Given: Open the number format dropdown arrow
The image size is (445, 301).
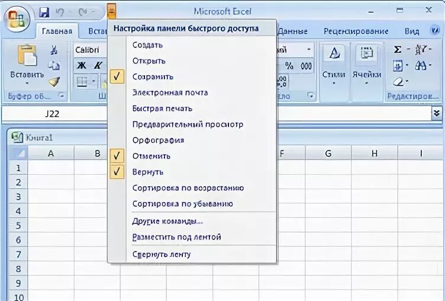Looking at the screenshot, I should click(309, 50).
